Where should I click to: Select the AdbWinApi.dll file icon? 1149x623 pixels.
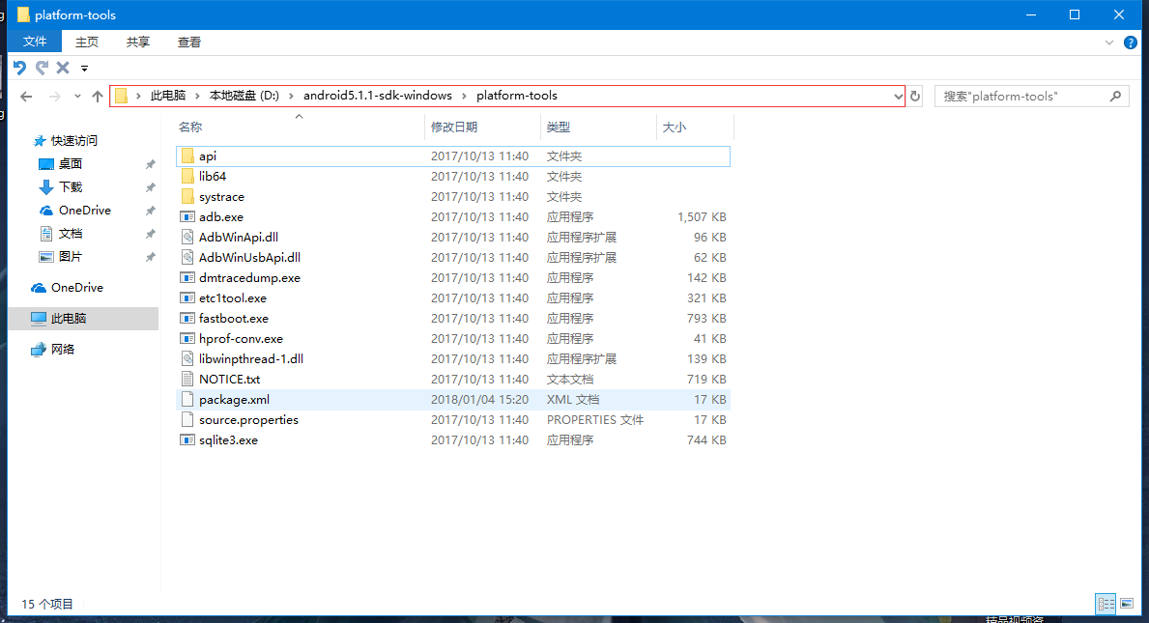(x=187, y=238)
